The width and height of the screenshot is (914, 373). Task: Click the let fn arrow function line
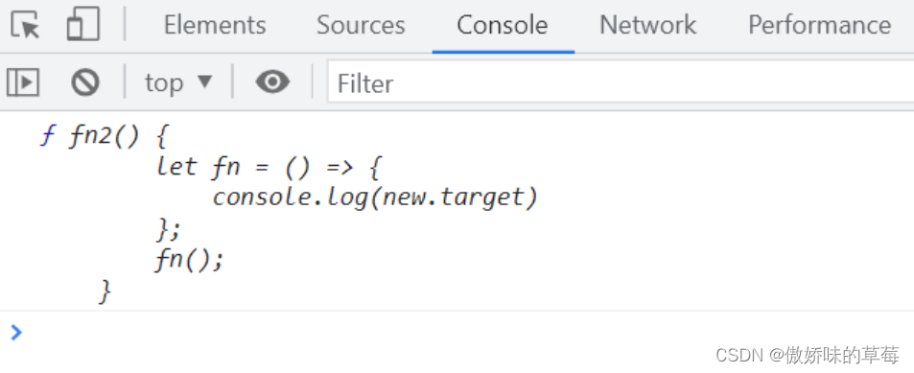269,167
